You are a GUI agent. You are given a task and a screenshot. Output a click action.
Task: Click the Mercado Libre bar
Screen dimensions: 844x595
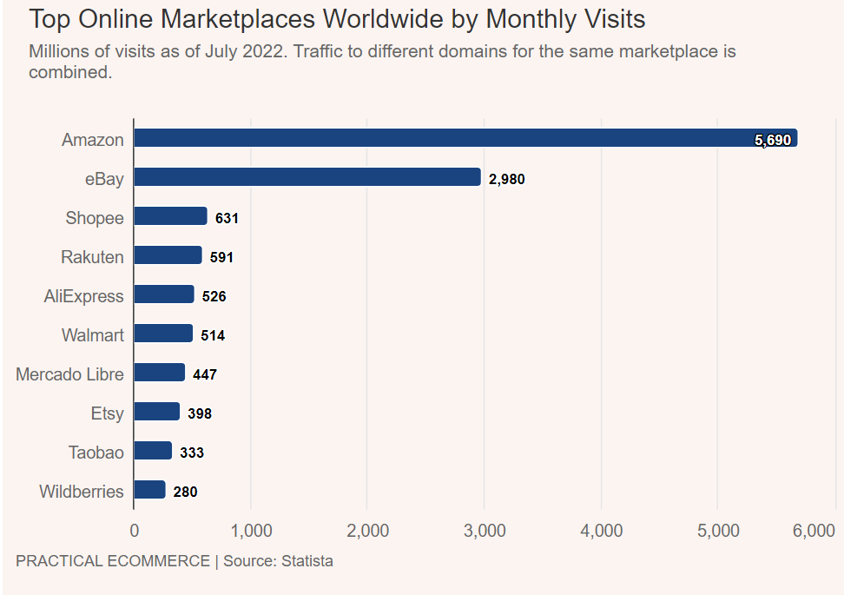[159, 372]
